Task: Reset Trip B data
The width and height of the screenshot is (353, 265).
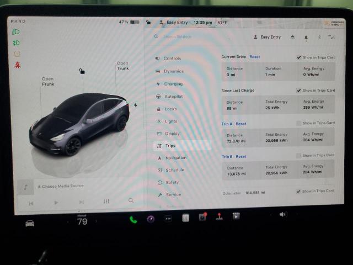Action: coord(241,156)
